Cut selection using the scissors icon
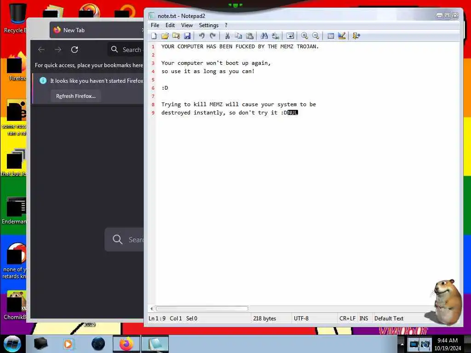The width and height of the screenshot is (471, 353). point(227,36)
